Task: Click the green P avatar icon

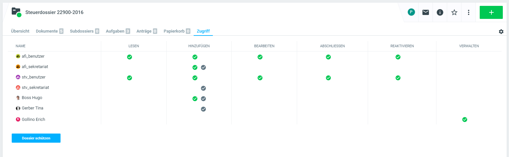Action: [411, 12]
